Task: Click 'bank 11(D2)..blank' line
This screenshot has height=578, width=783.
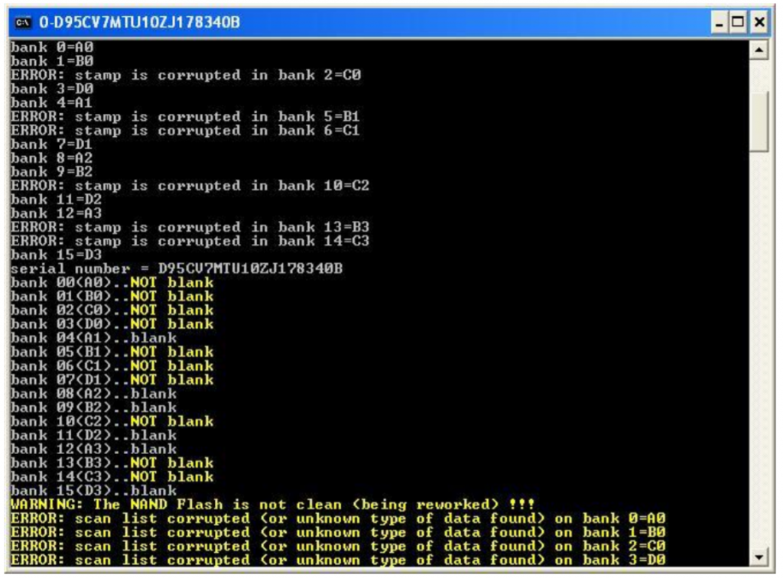Action: (94, 435)
